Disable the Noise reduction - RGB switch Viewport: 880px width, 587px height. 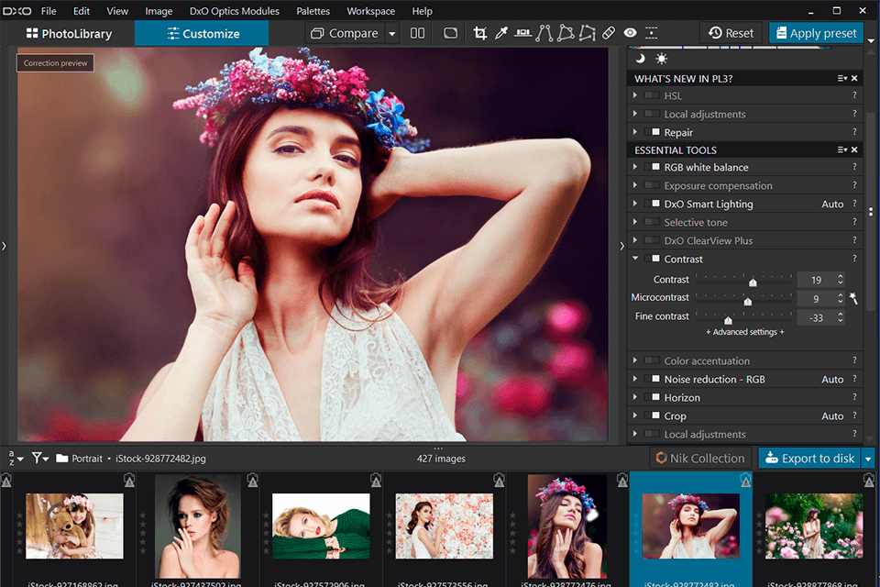click(x=654, y=380)
